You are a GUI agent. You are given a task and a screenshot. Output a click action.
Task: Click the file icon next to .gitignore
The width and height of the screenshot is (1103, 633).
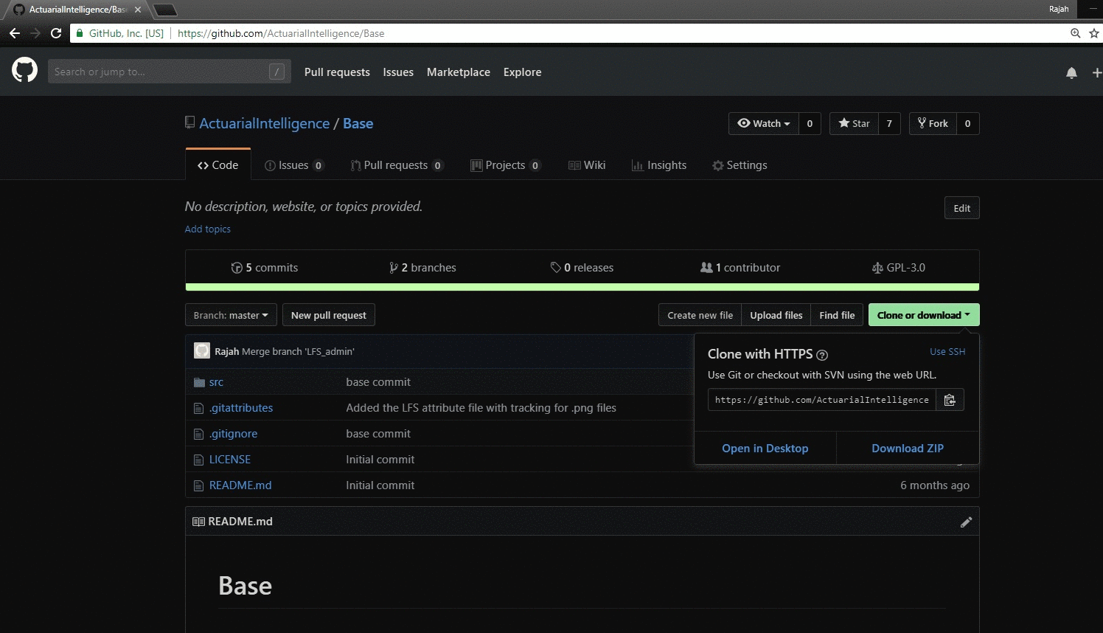pyautogui.click(x=198, y=434)
